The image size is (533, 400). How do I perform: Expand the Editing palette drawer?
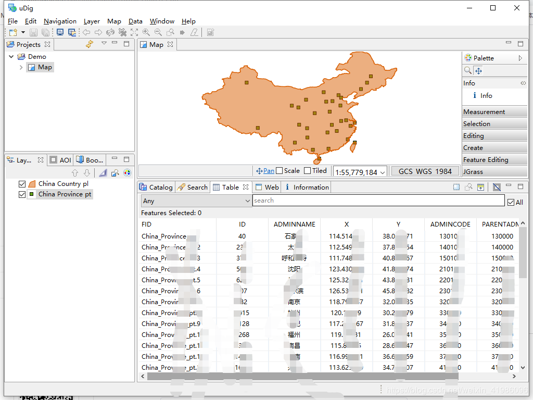[x=494, y=136]
